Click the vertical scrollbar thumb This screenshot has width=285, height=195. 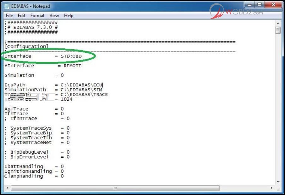[278, 30]
